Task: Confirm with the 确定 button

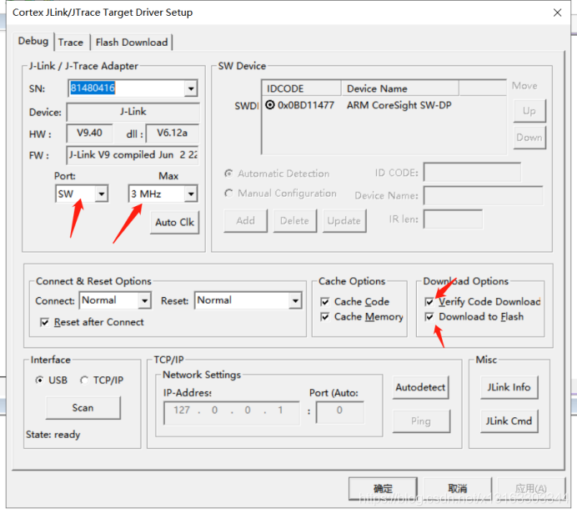Action: pyautogui.click(x=383, y=489)
